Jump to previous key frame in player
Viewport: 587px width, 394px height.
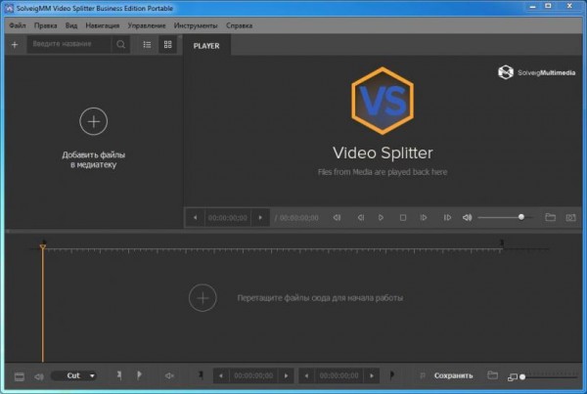point(337,217)
